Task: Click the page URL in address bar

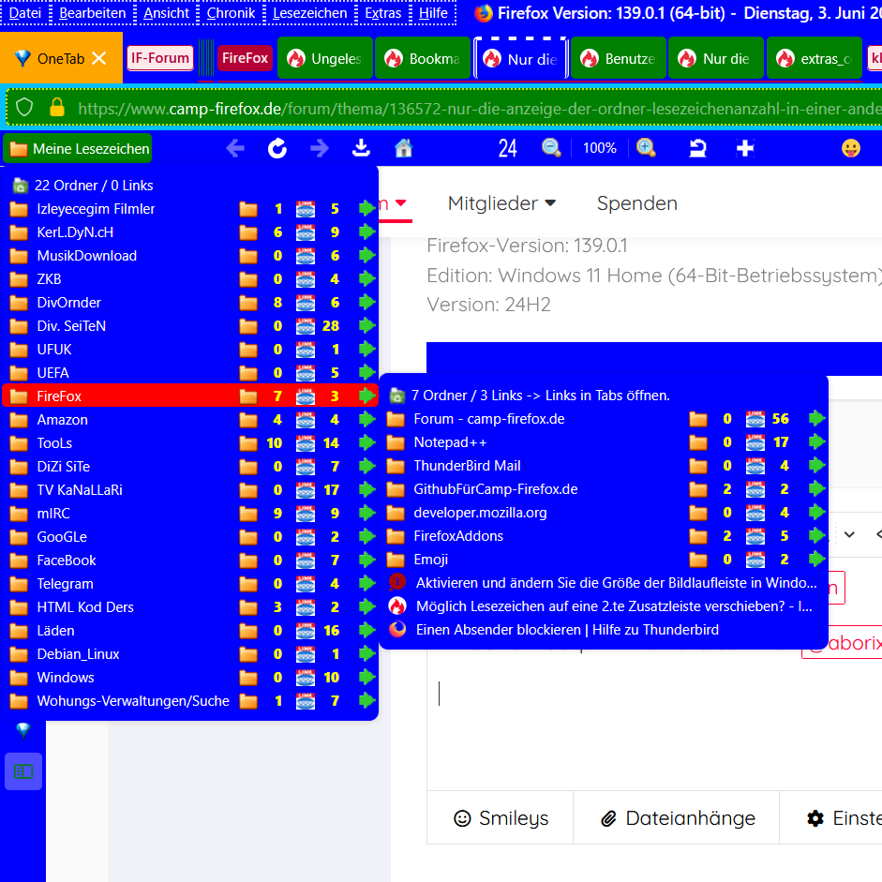Action: [x=478, y=108]
